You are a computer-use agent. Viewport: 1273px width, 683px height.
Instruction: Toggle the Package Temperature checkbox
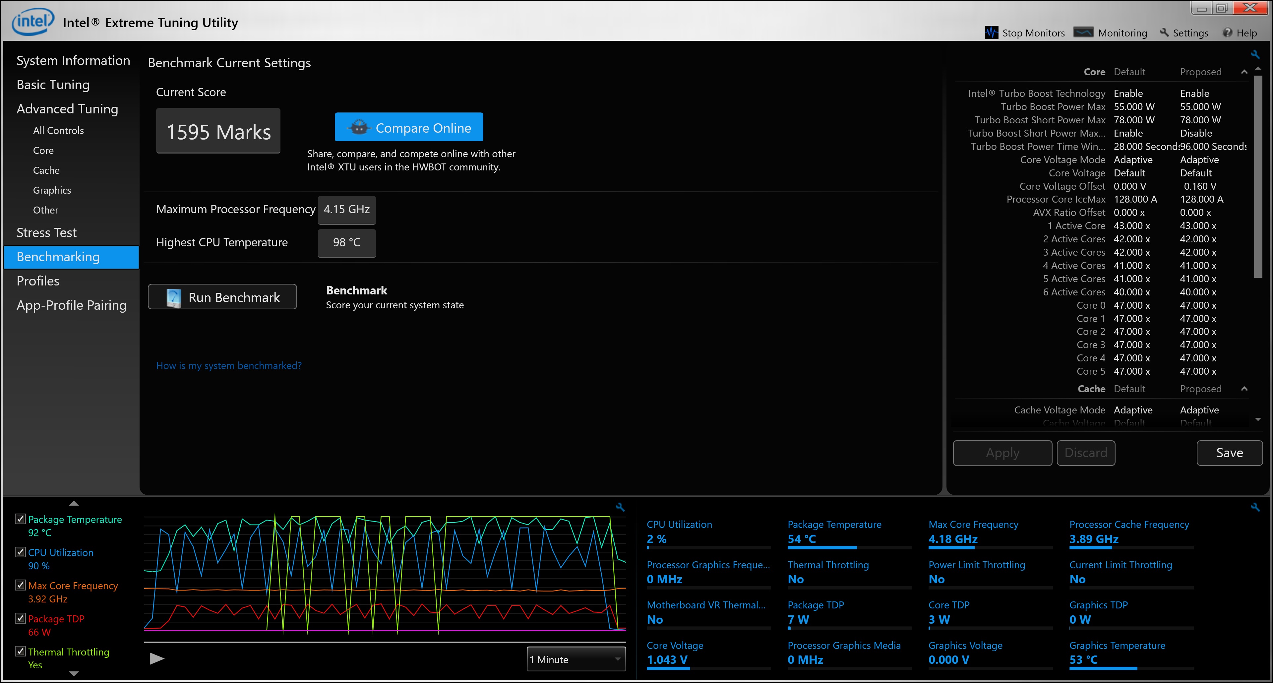coord(20,519)
